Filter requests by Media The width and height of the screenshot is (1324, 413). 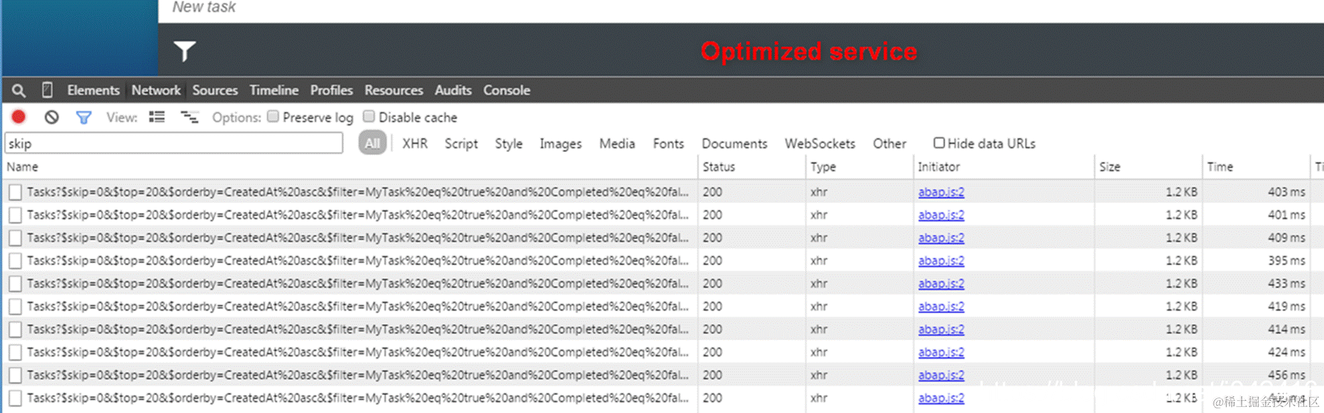coord(617,144)
